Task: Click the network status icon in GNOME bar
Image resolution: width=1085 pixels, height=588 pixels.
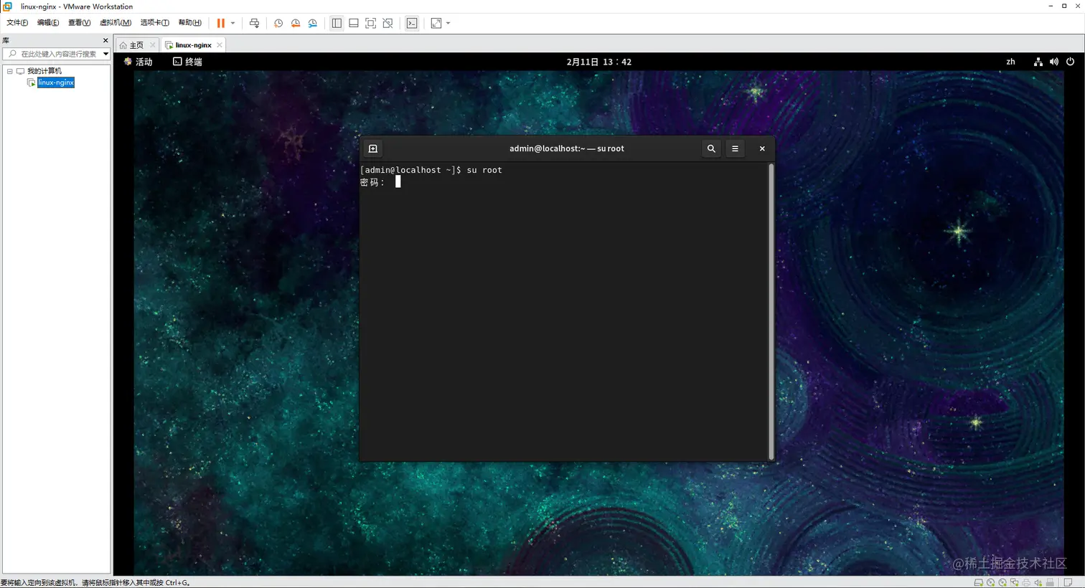Action: tap(1038, 62)
